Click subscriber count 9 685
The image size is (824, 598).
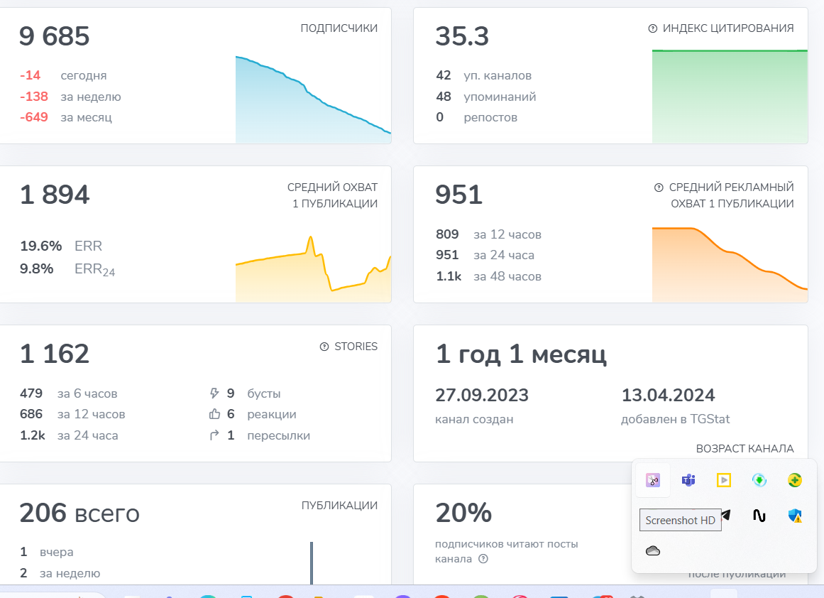pos(55,36)
